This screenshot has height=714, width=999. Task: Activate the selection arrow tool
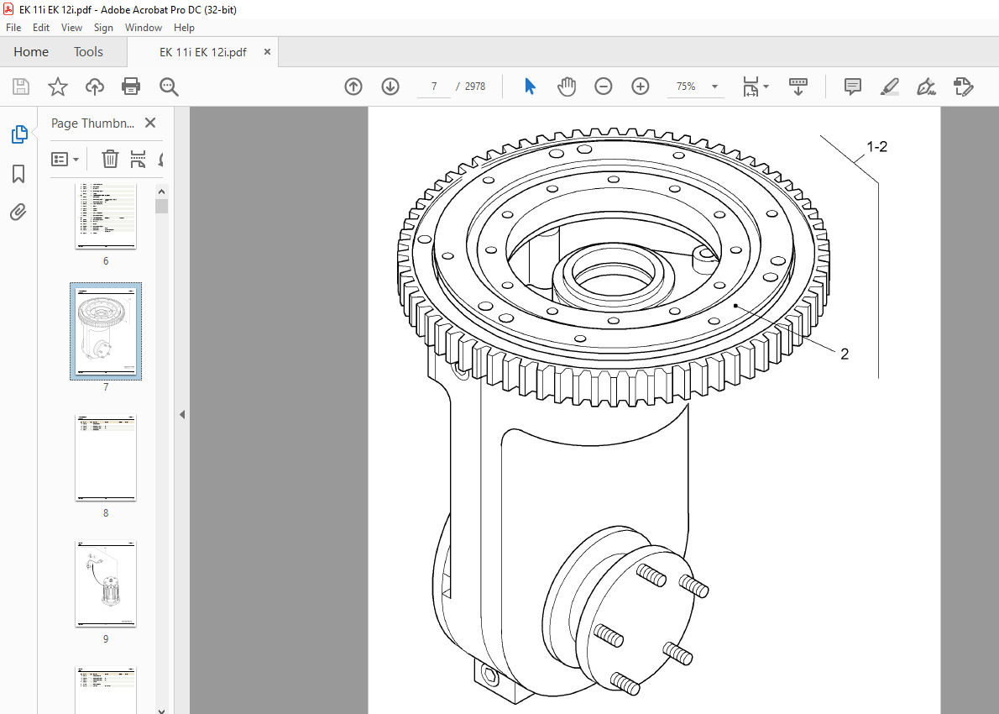pos(530,86)
